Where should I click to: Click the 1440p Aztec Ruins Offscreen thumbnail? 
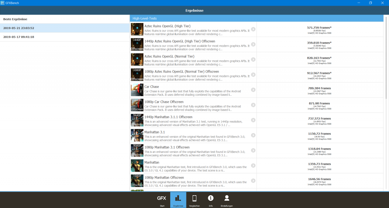[x=137, y=44]
